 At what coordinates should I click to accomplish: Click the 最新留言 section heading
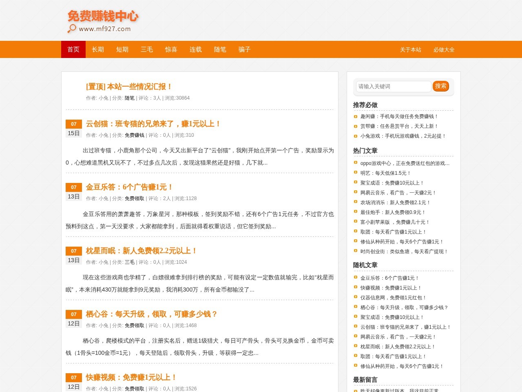click(365, 380)
